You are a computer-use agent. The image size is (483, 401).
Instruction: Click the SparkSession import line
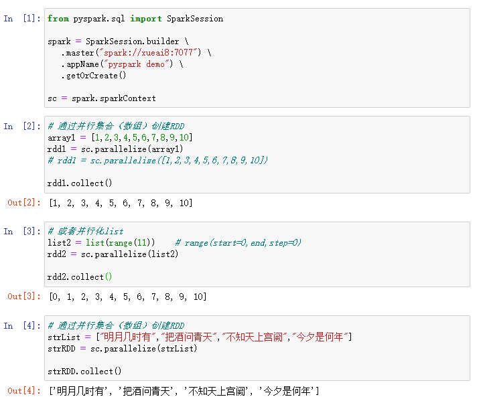[x=135, y=19]
